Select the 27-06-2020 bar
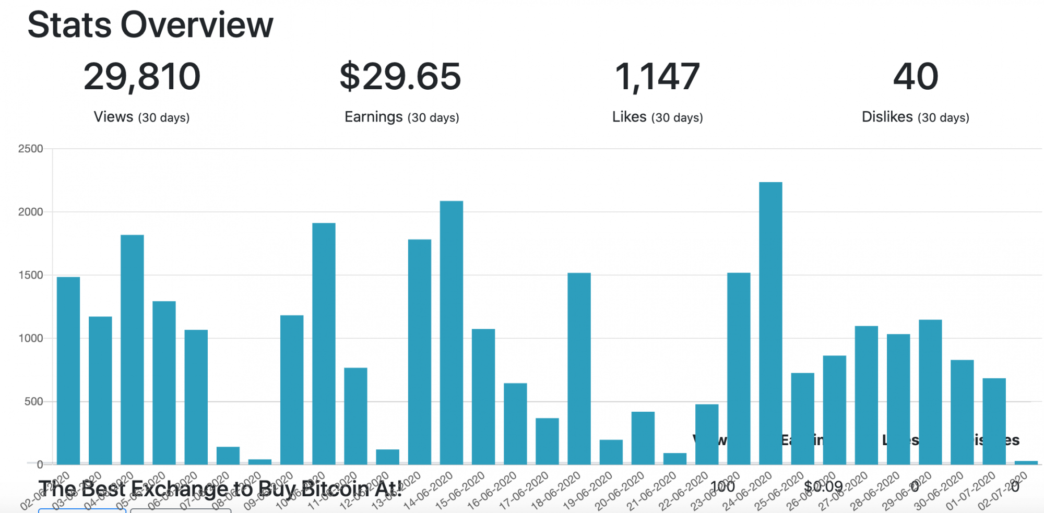The height and width of the screenshot is (513, 1044). [867, 395]
